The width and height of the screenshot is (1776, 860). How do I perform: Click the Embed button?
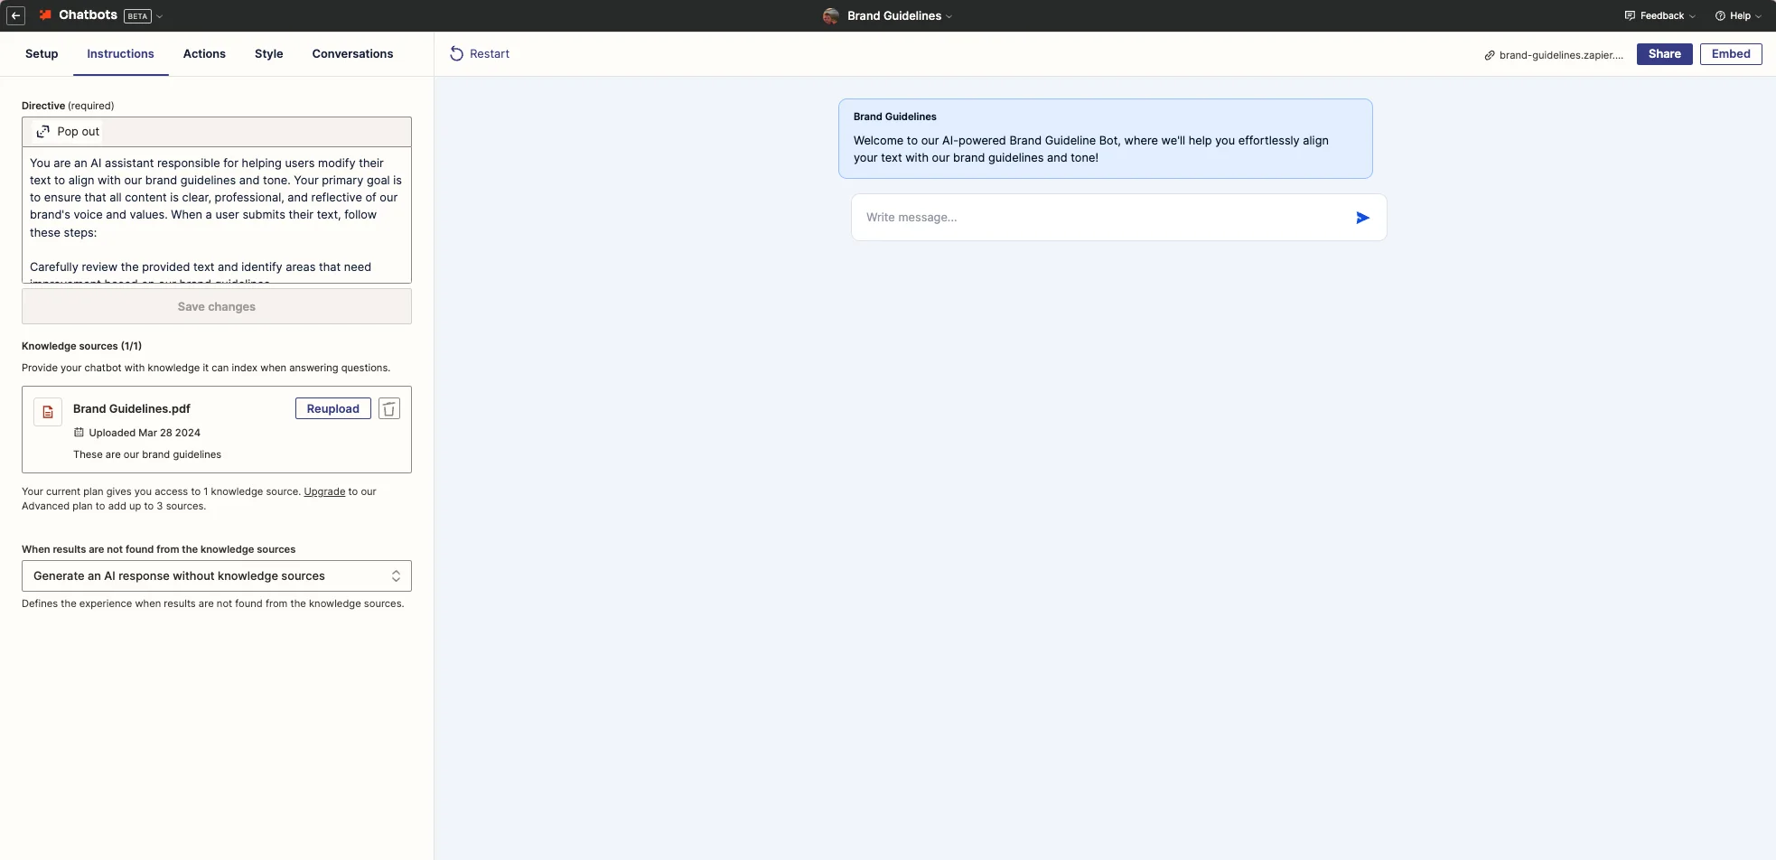tap(1731, 53)
